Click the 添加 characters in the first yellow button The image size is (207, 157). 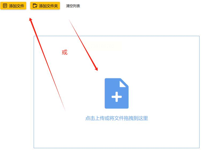(x=13, y=6)
